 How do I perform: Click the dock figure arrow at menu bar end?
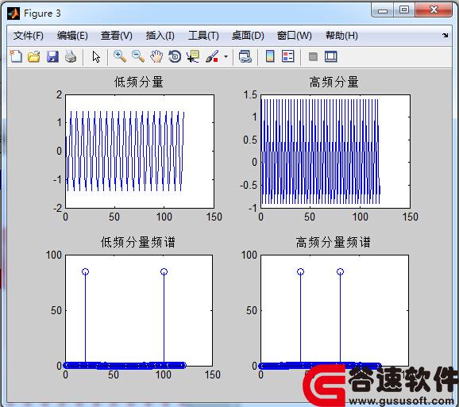click(x=445, y=36)
